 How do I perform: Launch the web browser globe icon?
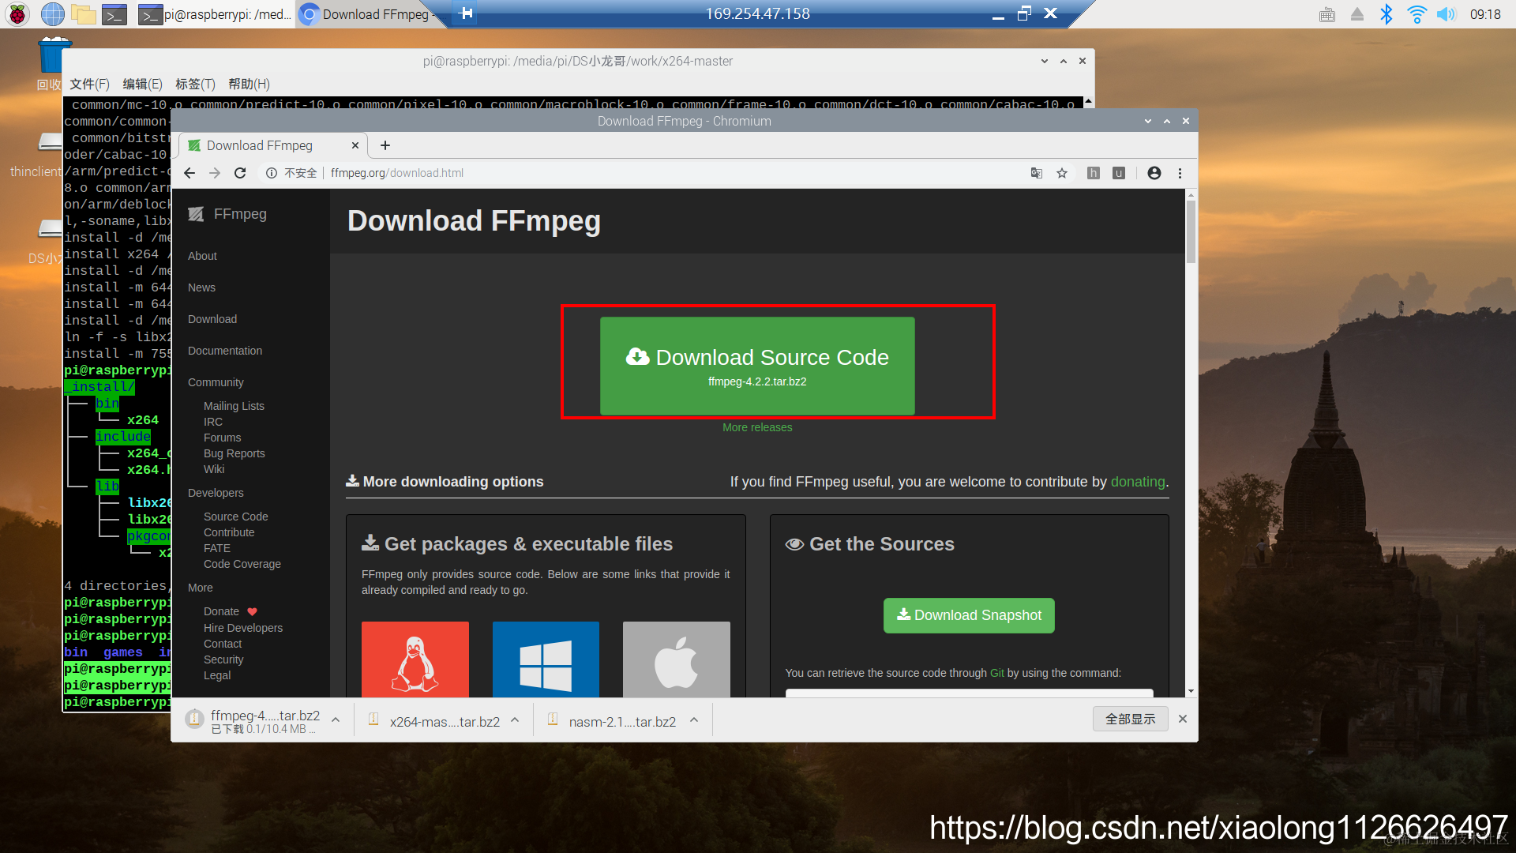click(52, 13)
